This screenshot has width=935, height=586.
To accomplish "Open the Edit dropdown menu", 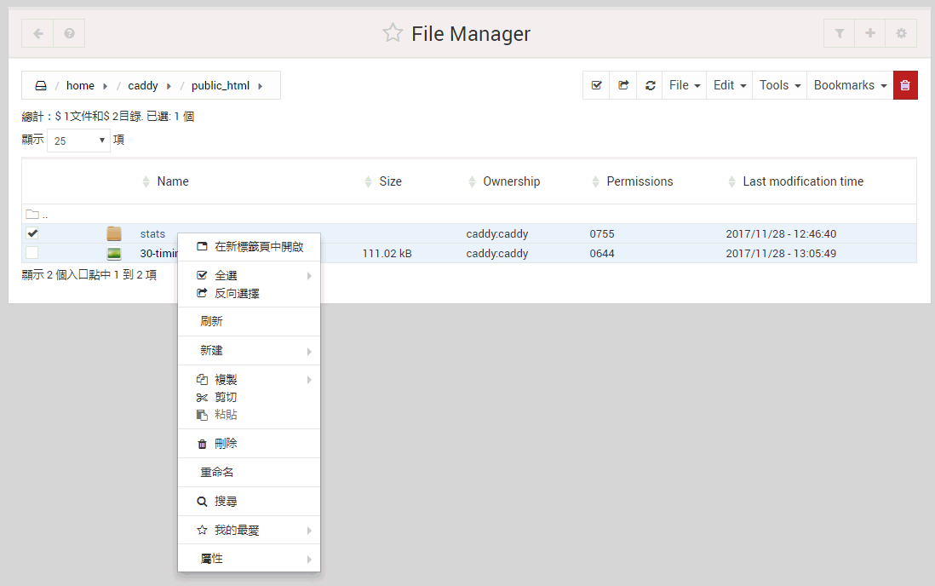I will click(x=729, y=85).
